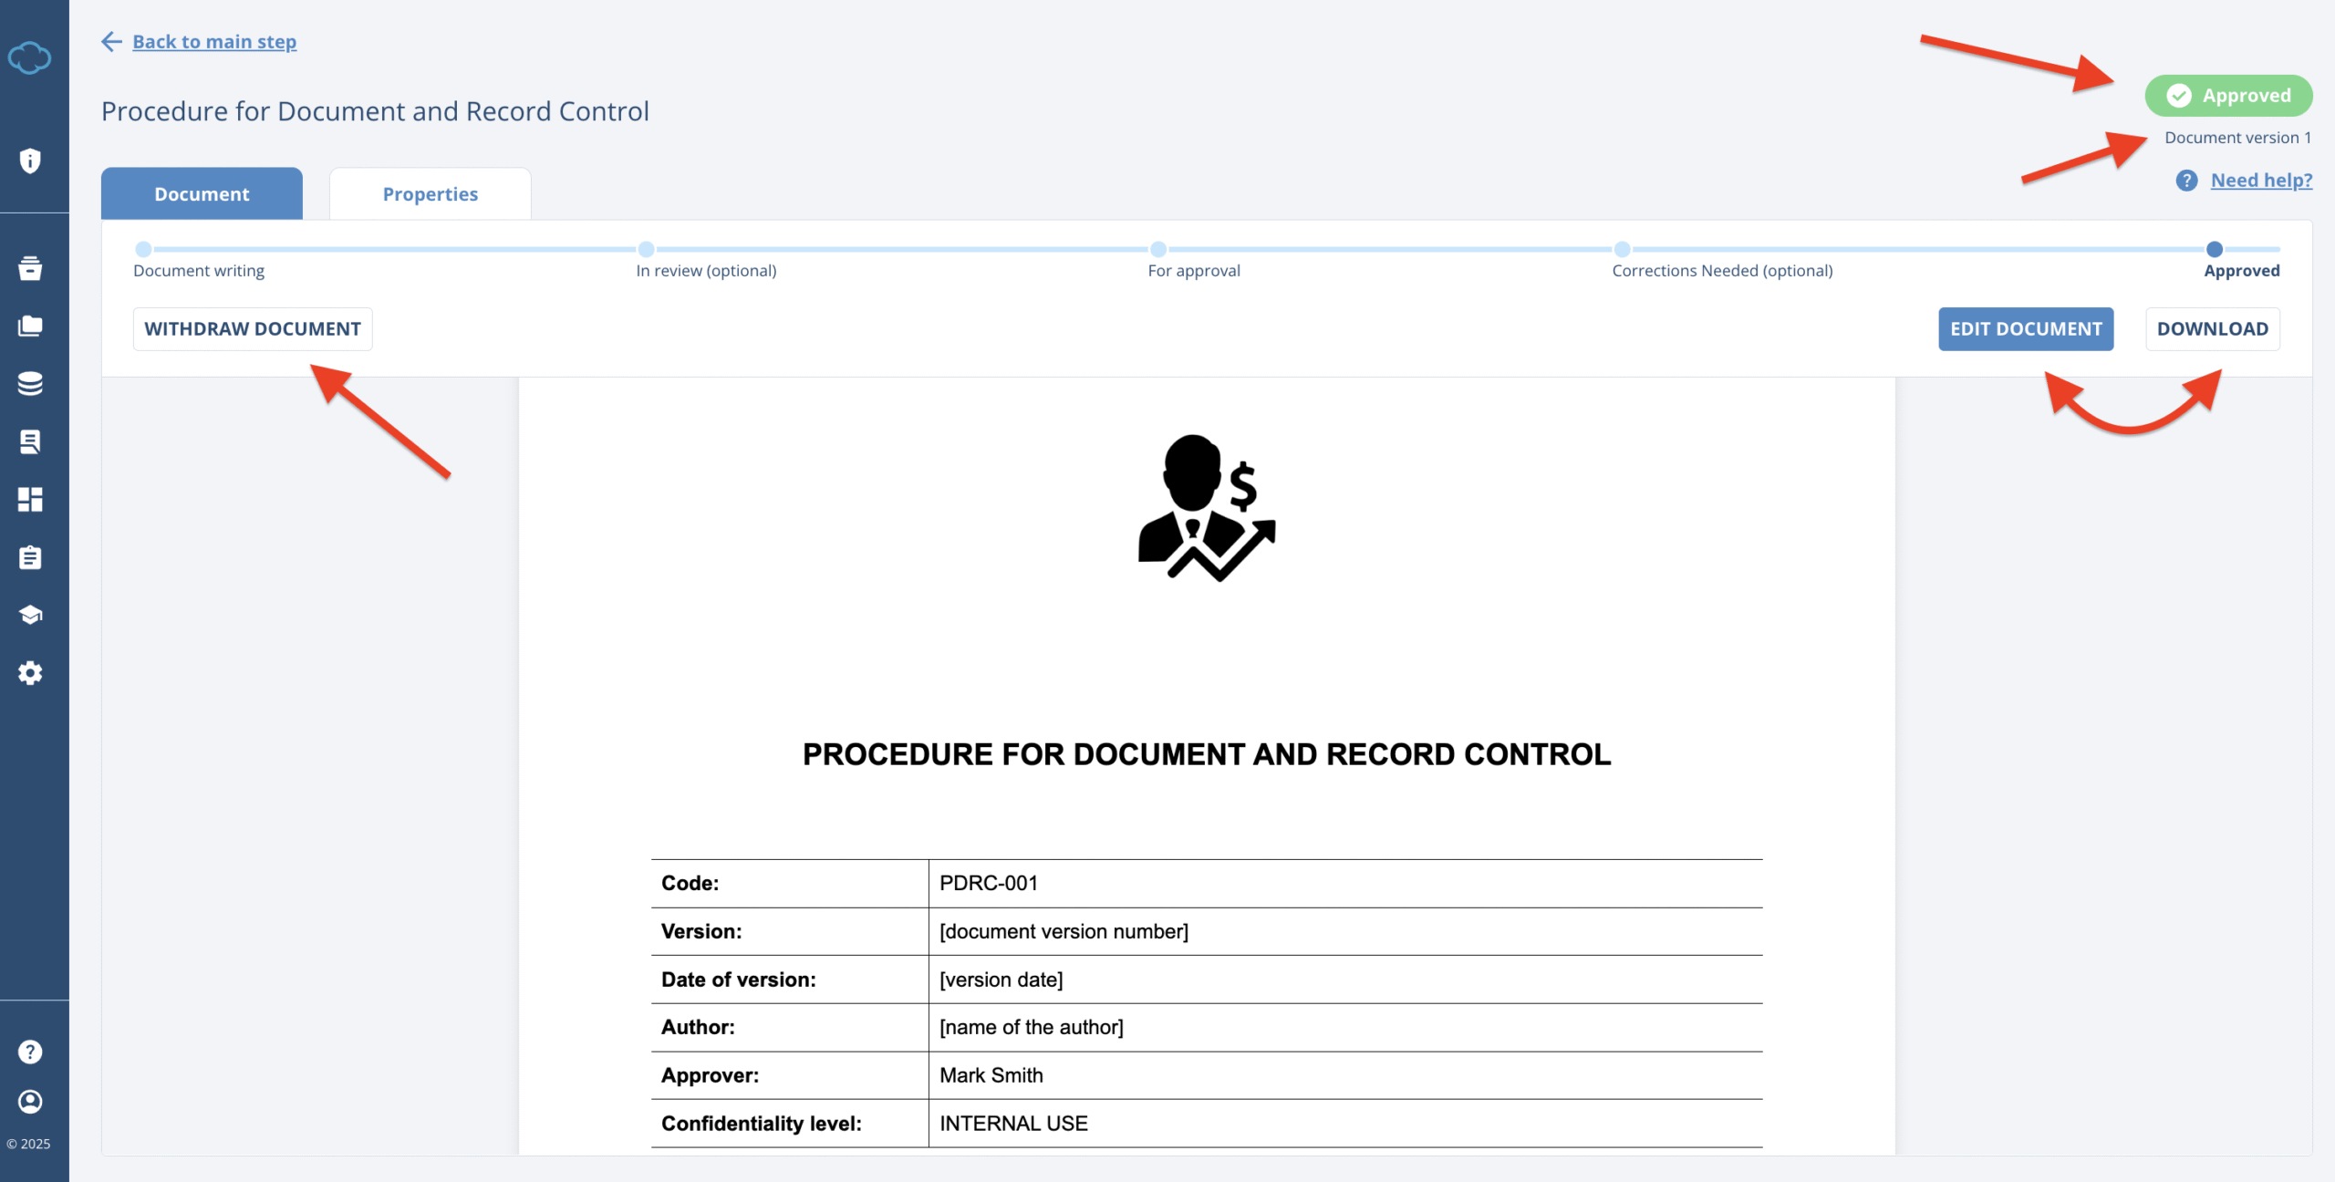Switch to the Properties tab
This screenshot has width=2335, height=1182.
coord(430,193)
